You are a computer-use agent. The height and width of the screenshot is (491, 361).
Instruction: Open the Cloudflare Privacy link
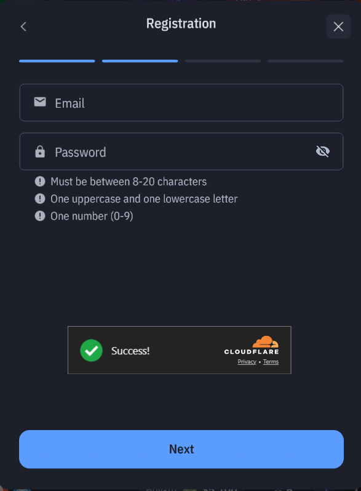pyautogui.click(x=247, y=362)
